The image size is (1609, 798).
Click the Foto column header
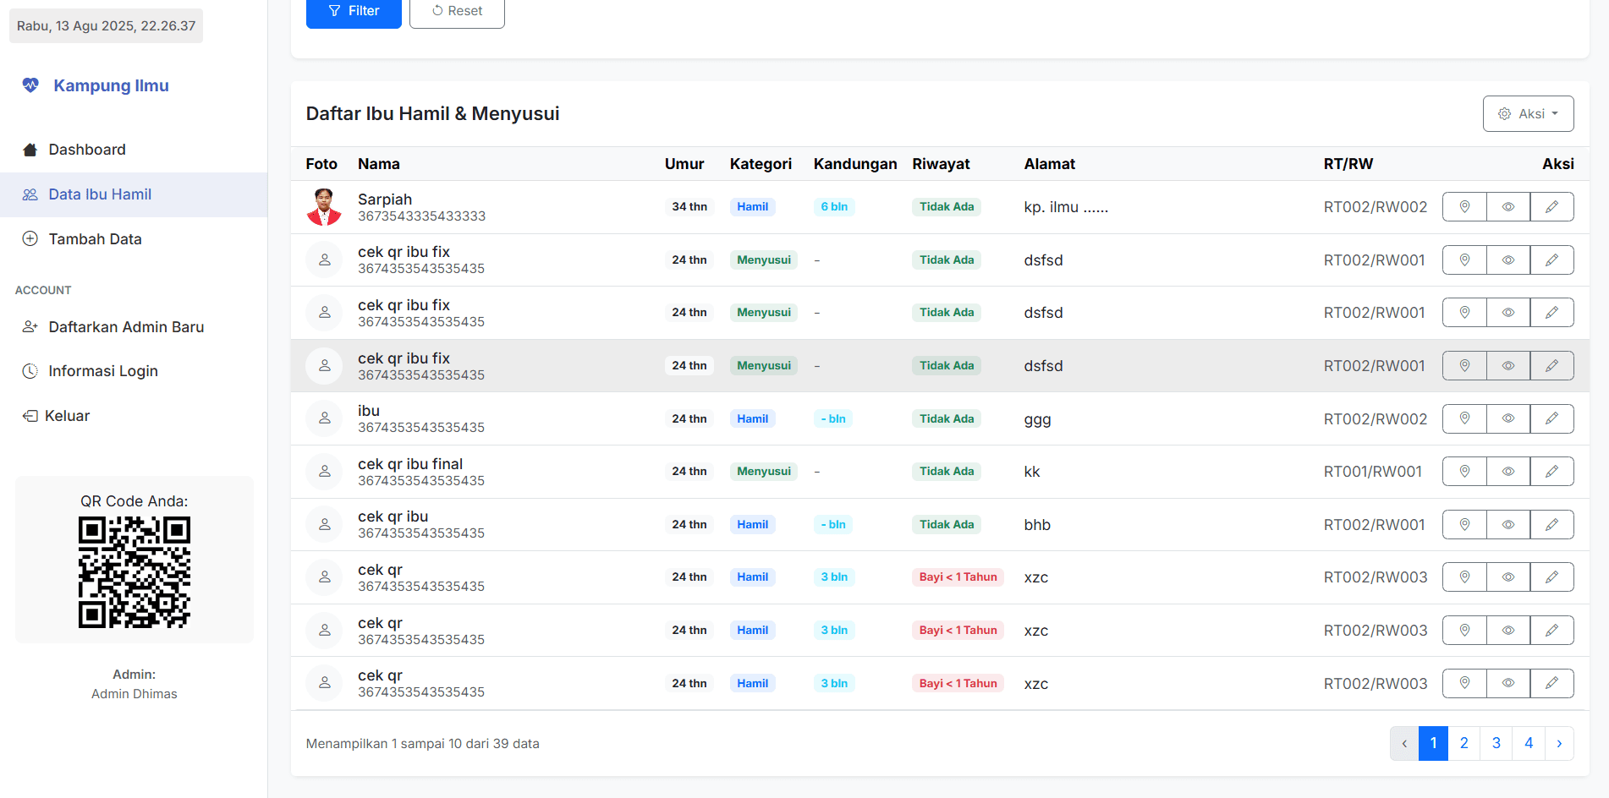pos(321,164)
